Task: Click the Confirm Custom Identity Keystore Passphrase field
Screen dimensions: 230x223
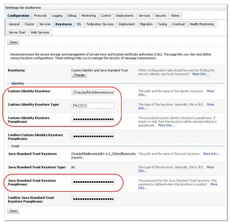Action: (x=93, y=136)
